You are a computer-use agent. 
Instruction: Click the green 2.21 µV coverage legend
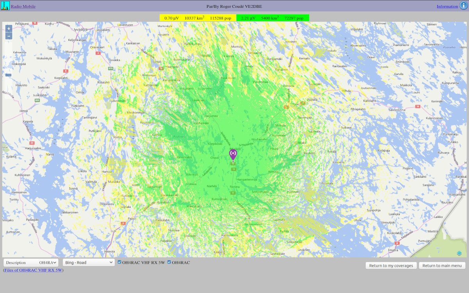(273, 18)
